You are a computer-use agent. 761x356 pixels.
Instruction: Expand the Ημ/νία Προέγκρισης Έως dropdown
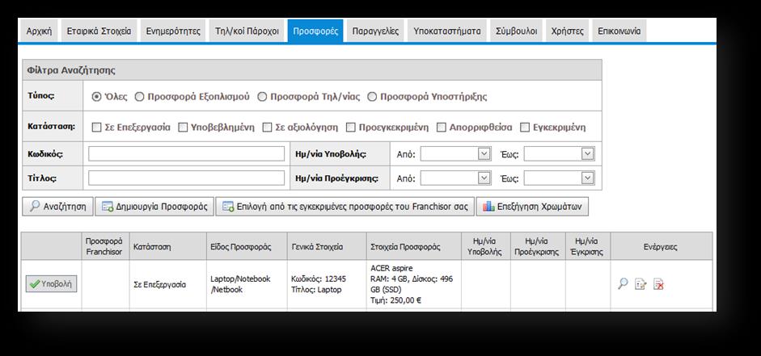[588, 178]
